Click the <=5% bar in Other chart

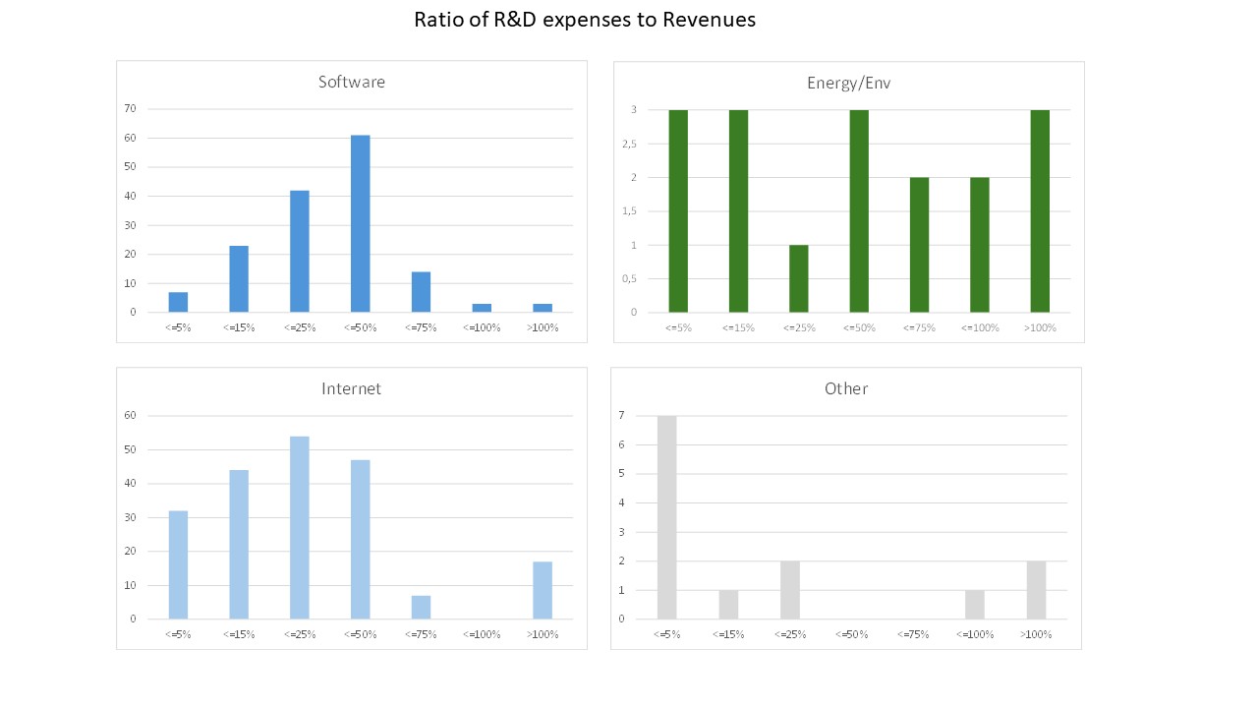[667, 517]
